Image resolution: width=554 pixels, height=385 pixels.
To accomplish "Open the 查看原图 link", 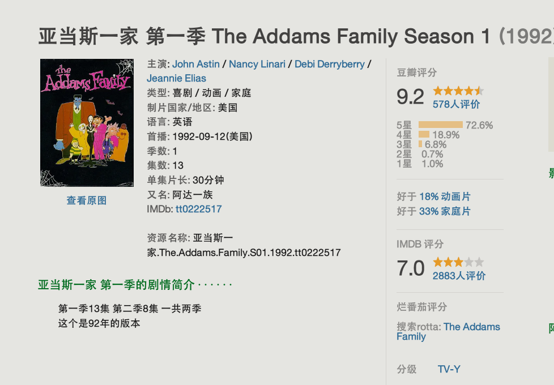I will 87,200.
